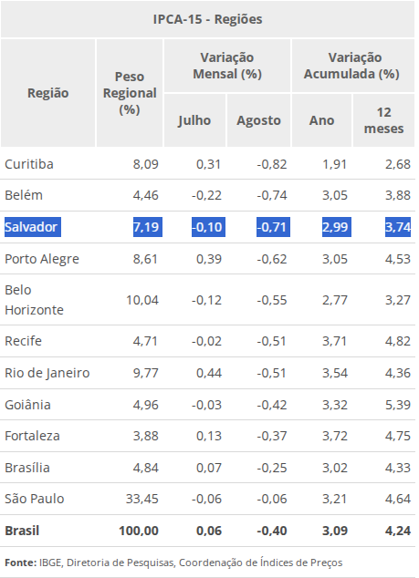Click the 12 meses column header
Image resolution: width=419 pixels, height=578 pixels.
pos(383,120)
